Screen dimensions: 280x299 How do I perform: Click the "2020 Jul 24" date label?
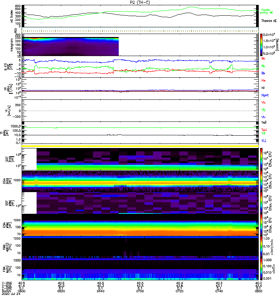pyautogui.click(x=11, y=294)
